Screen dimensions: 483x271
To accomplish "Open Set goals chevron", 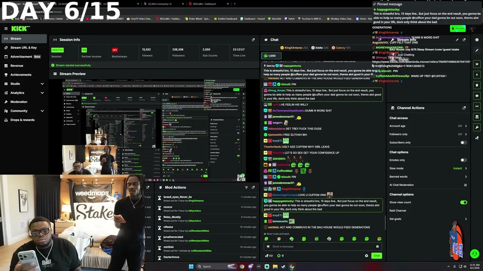I will pos(466,219).
